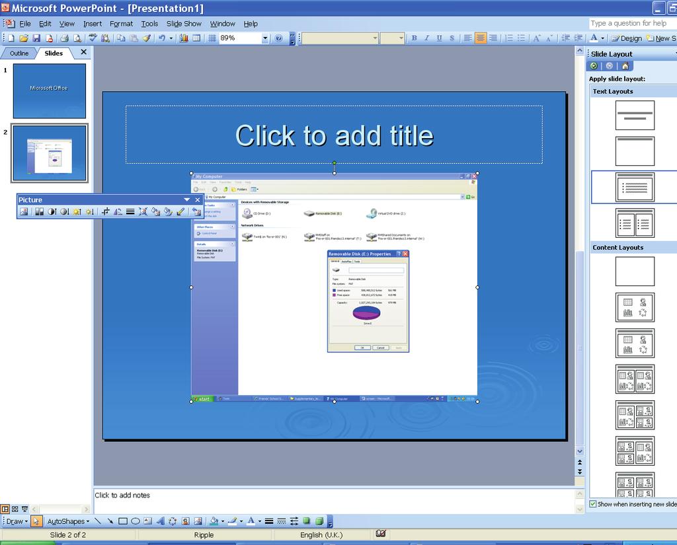
Task: Click the Line Color pen swatch
Action: [x=233, y=521]
